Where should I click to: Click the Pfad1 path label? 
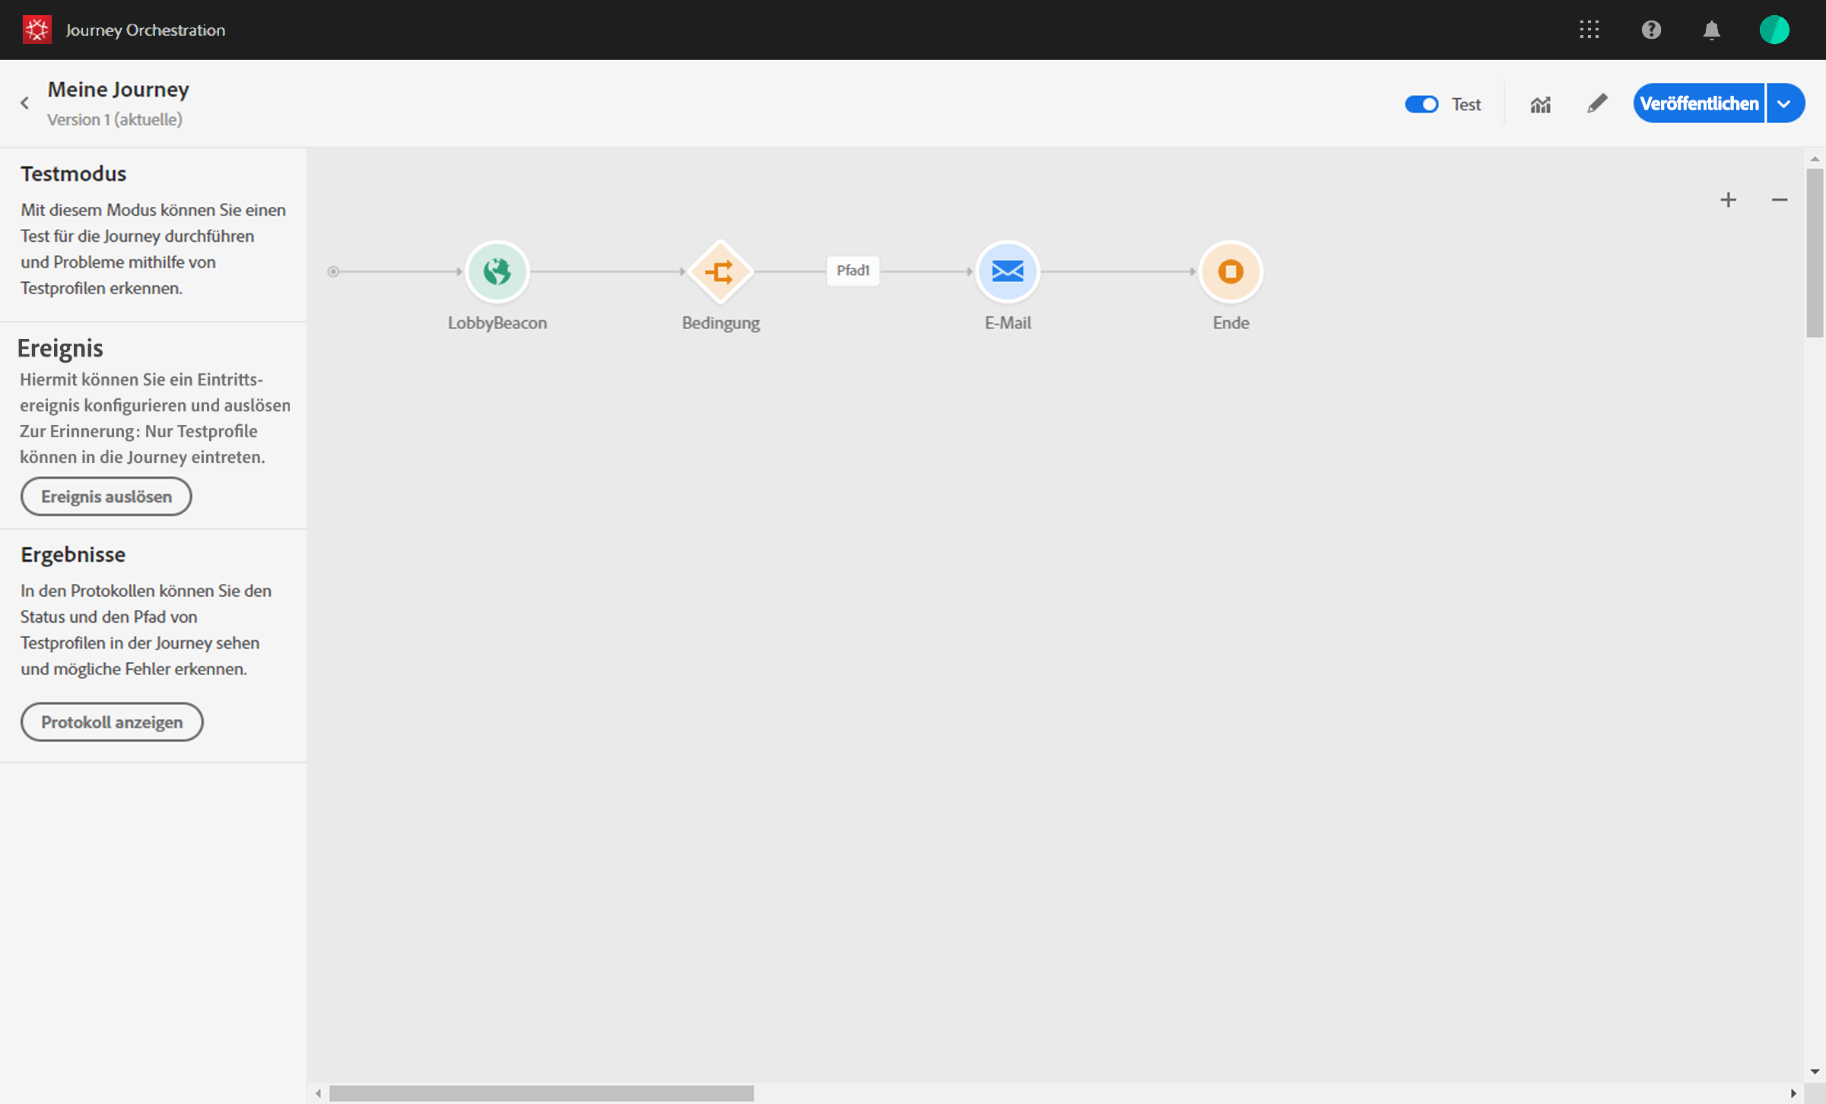coord(853,271)
